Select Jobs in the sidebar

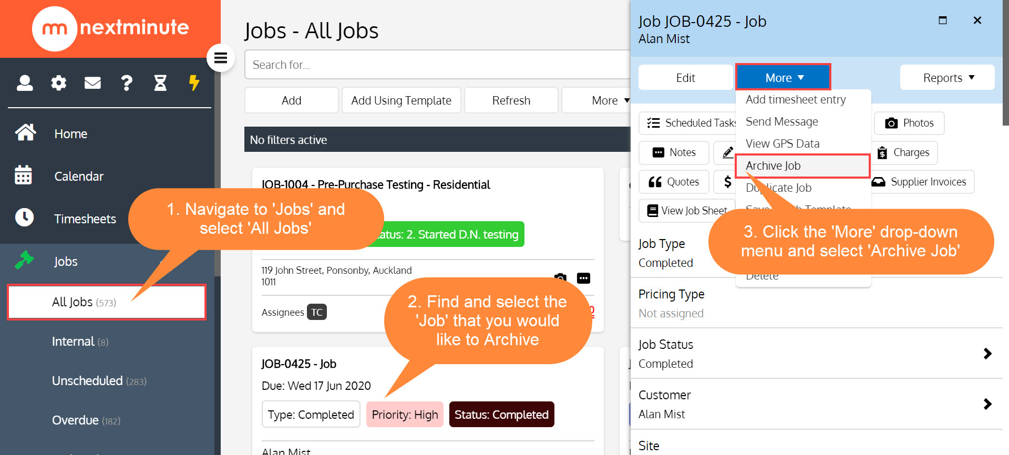pyautogui.click(x=66, y=261)
